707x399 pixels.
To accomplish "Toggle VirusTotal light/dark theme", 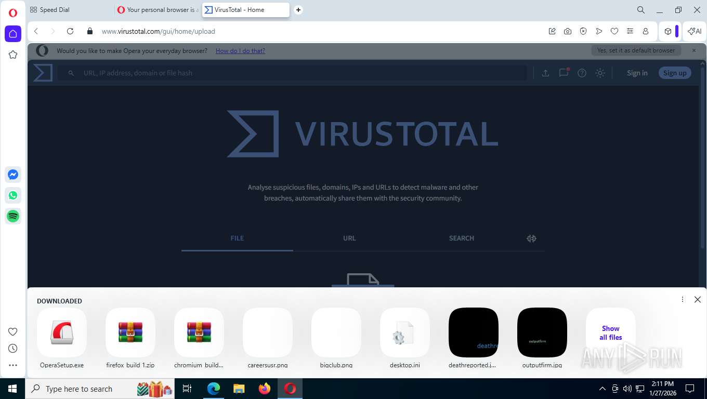I will [x=600, y=73].
